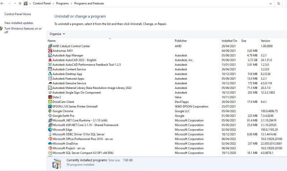Click the Forward navigation arrow
Image resolution: width=287 pixels, height=171 pixels.
tap(9, 4)
